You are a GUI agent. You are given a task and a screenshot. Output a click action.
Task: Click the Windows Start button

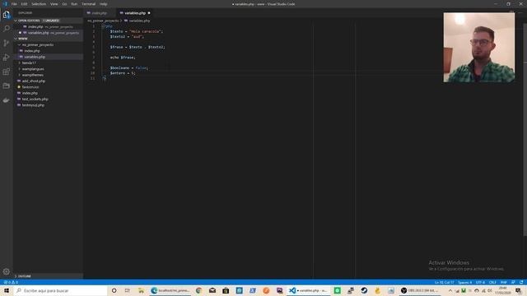pyautogui.click(x=7, y=290)
